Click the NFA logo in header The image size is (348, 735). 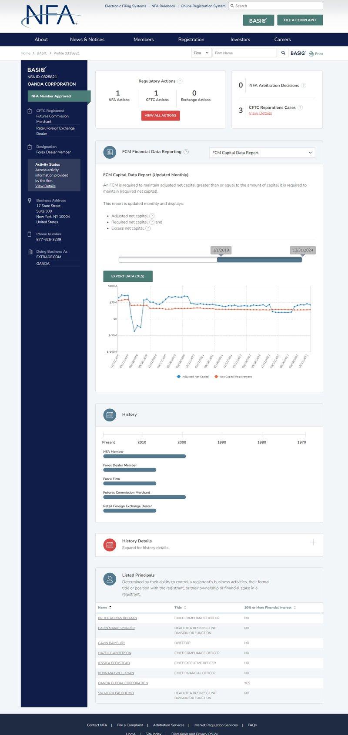[x=51, y=17]
